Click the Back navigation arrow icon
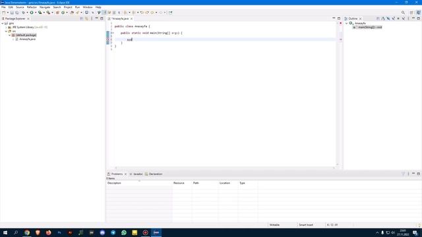422x237 pixels. pos(152,13)
